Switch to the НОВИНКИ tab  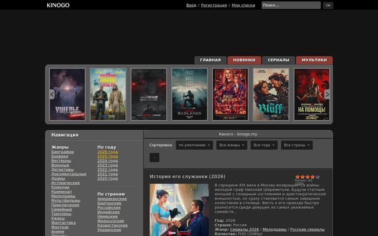point(244,60)
